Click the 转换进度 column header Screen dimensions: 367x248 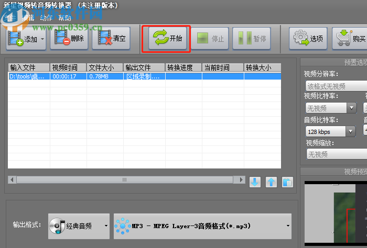click(x=183, y=67)
